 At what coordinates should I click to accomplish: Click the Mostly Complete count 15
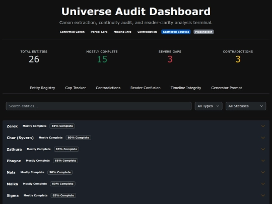point(102,59)
